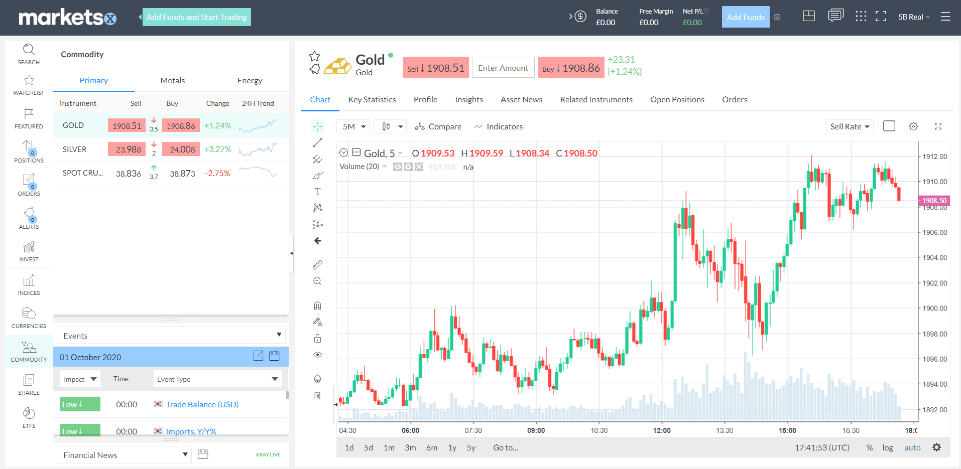Open the 5M timeframe dropdown
The width and height of the screenshot is (961, 469).
coord(353,126)
